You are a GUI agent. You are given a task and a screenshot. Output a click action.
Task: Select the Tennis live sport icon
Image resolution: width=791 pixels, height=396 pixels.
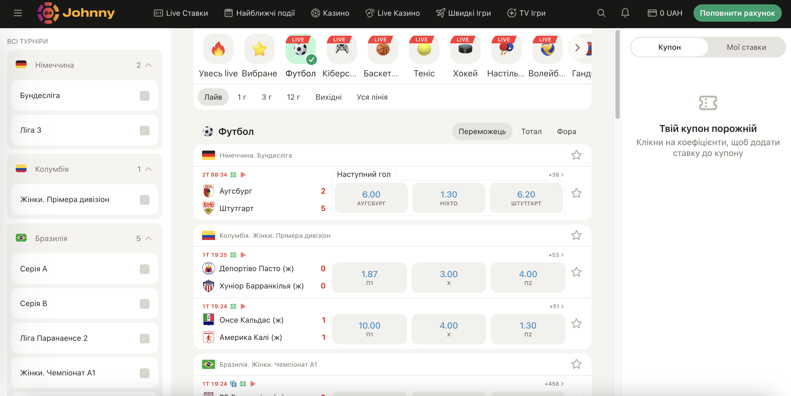point(424,49)
